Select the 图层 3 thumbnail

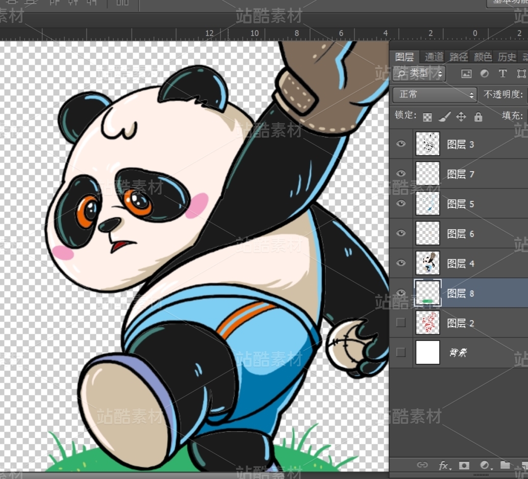428,144
